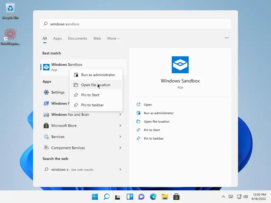Open the Windows Start button on taskbar
271x203 pixels.
pyautogui.click(x=95, y=197)
